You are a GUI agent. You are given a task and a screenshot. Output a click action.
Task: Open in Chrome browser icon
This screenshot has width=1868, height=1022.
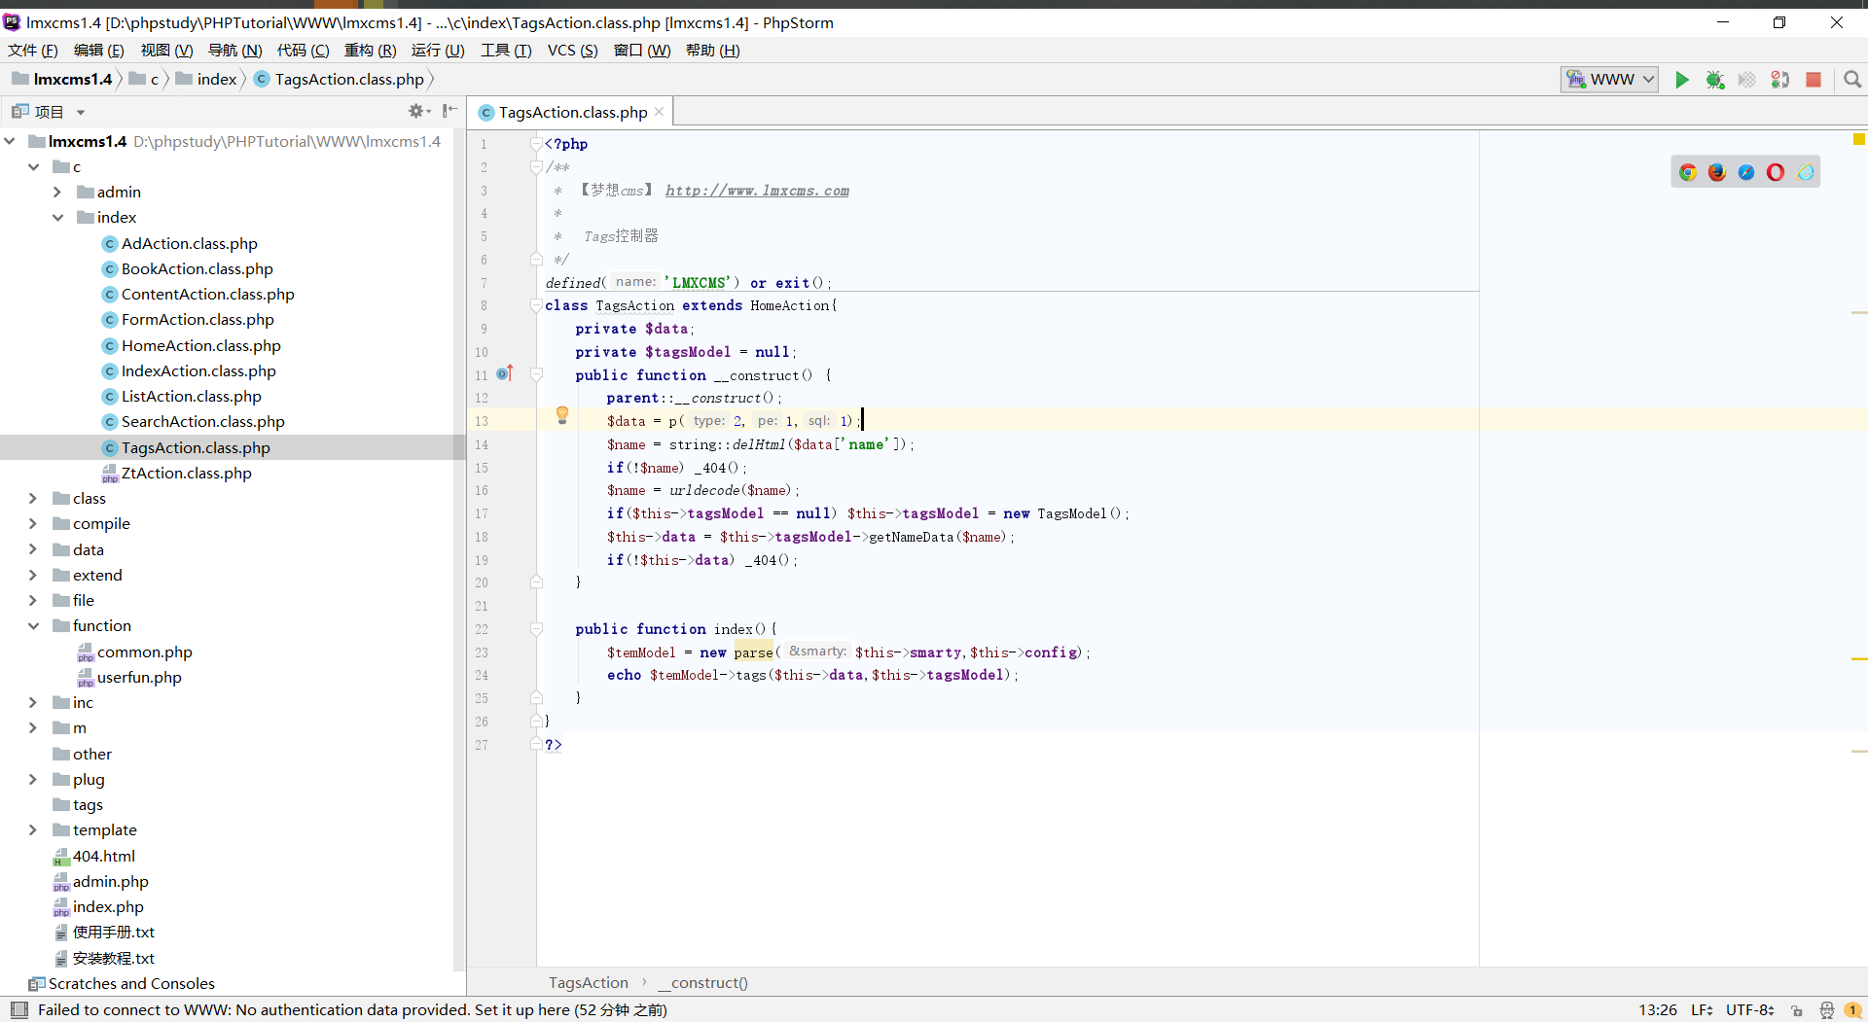pos(1688,172)
